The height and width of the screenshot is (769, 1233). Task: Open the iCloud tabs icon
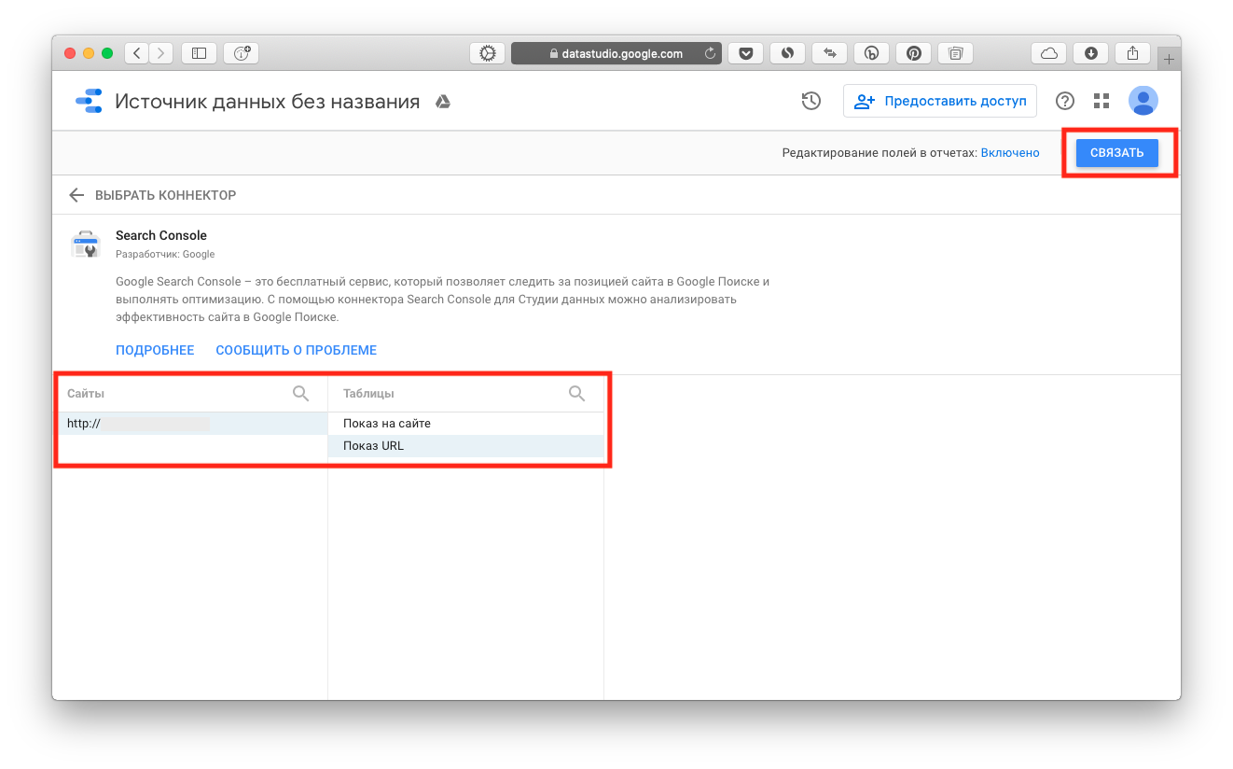tap(1048, 53)
